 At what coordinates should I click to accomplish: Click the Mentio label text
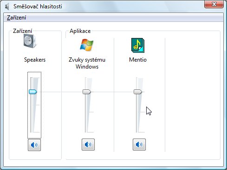coord(138,60)
